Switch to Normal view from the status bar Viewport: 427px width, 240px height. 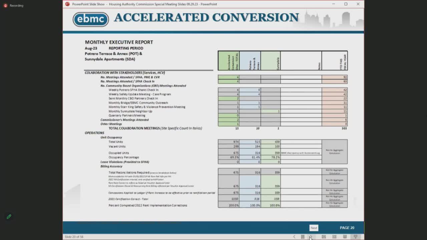point(324,237)
